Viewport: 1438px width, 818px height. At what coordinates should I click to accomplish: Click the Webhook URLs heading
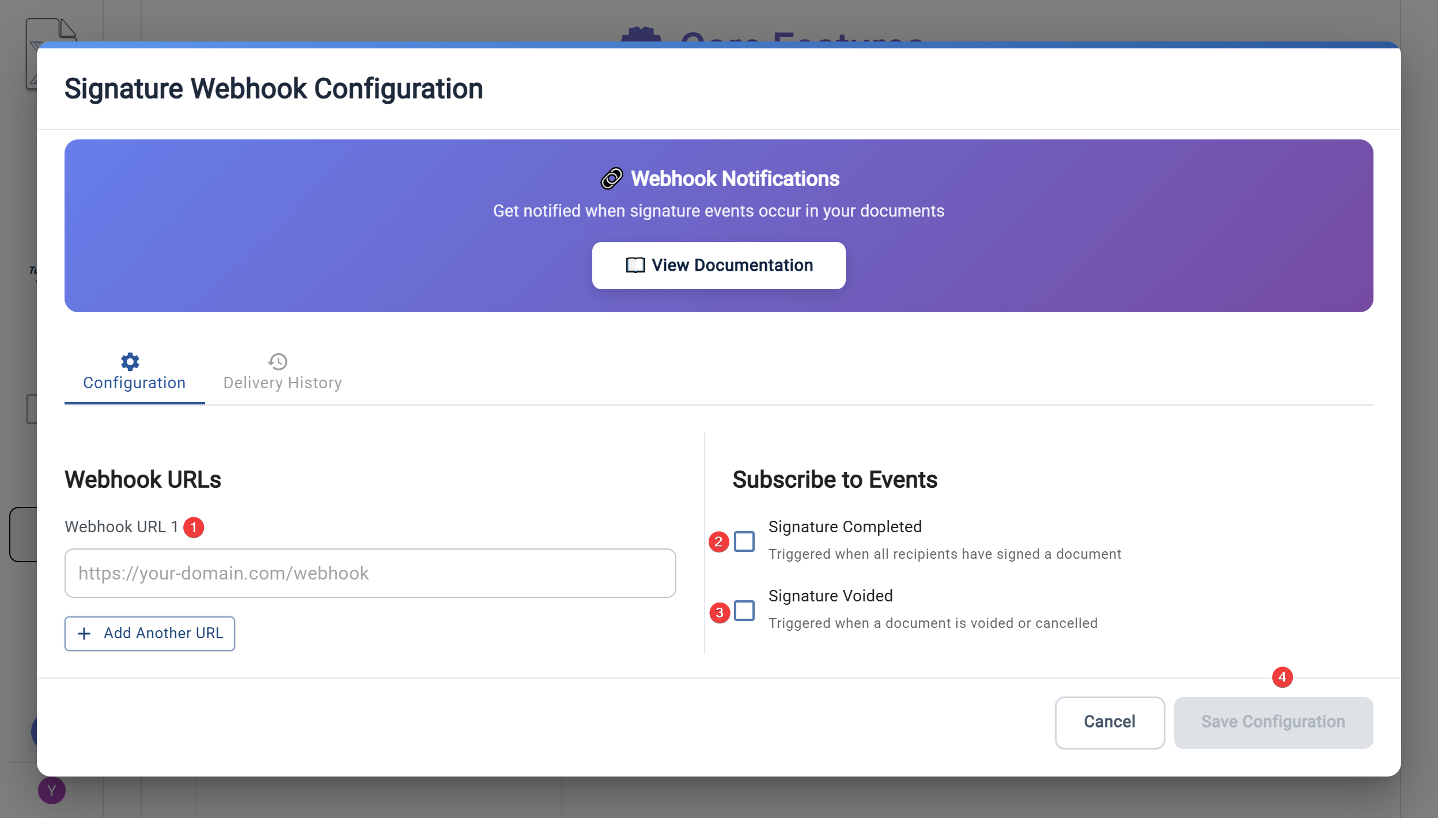(x=142, y=479)
